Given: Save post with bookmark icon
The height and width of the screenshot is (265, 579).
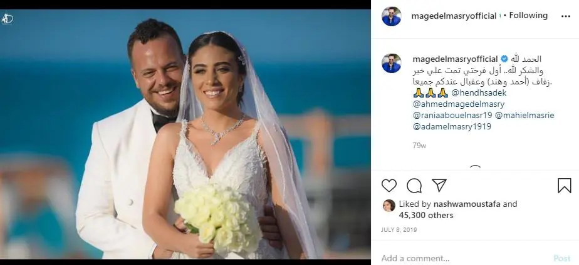Looking at the screenshot, I should (x=564, y=186).
